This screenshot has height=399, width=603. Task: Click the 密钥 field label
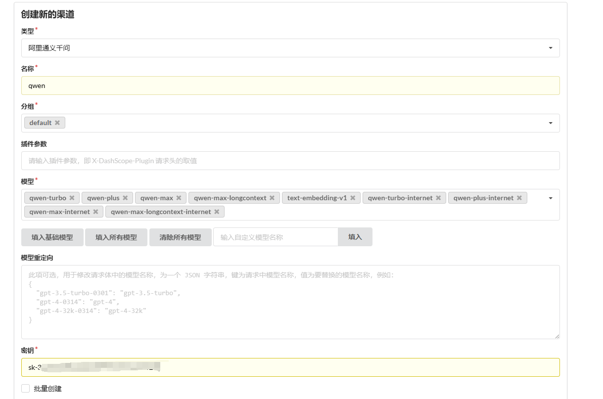pyautogui.click(x=28, y=351)
